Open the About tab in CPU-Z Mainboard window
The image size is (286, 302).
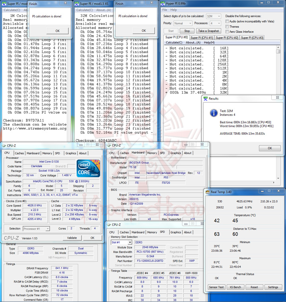pos(187,153)
